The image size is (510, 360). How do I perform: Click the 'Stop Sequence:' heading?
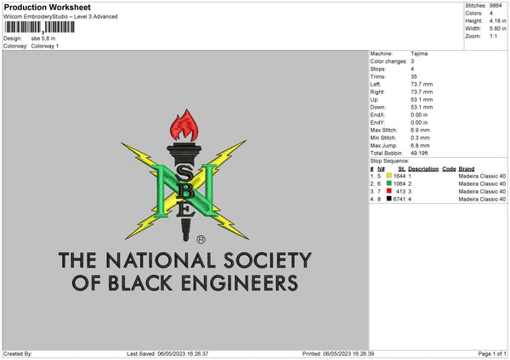(x=389, y=161)
